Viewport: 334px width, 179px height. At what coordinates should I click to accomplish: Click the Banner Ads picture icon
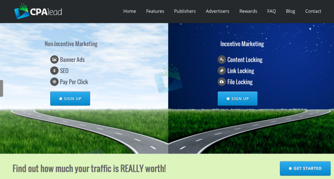[54, 60]
